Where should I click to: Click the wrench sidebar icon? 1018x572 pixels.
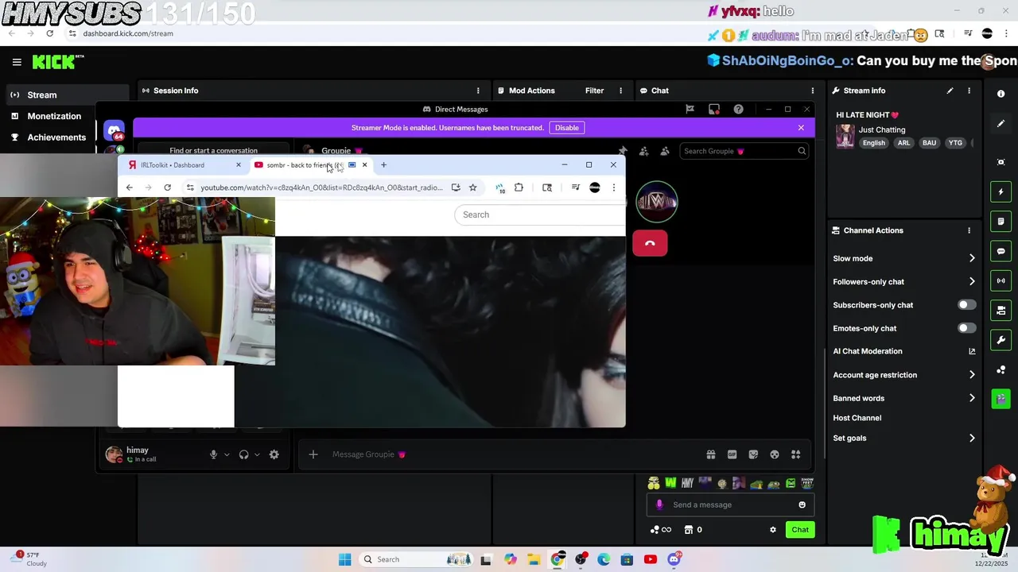pos(1001,340)
